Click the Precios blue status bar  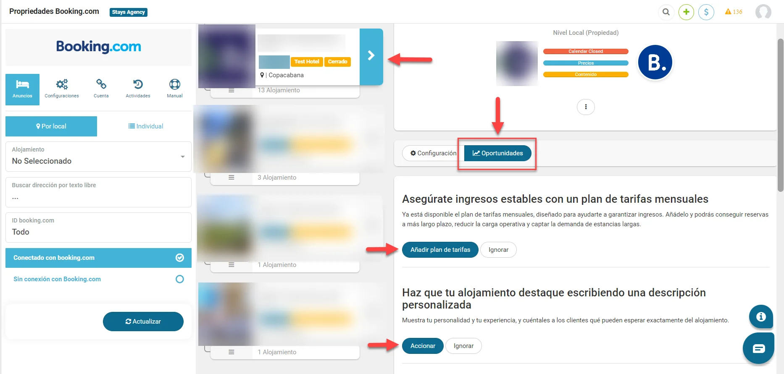586,63
